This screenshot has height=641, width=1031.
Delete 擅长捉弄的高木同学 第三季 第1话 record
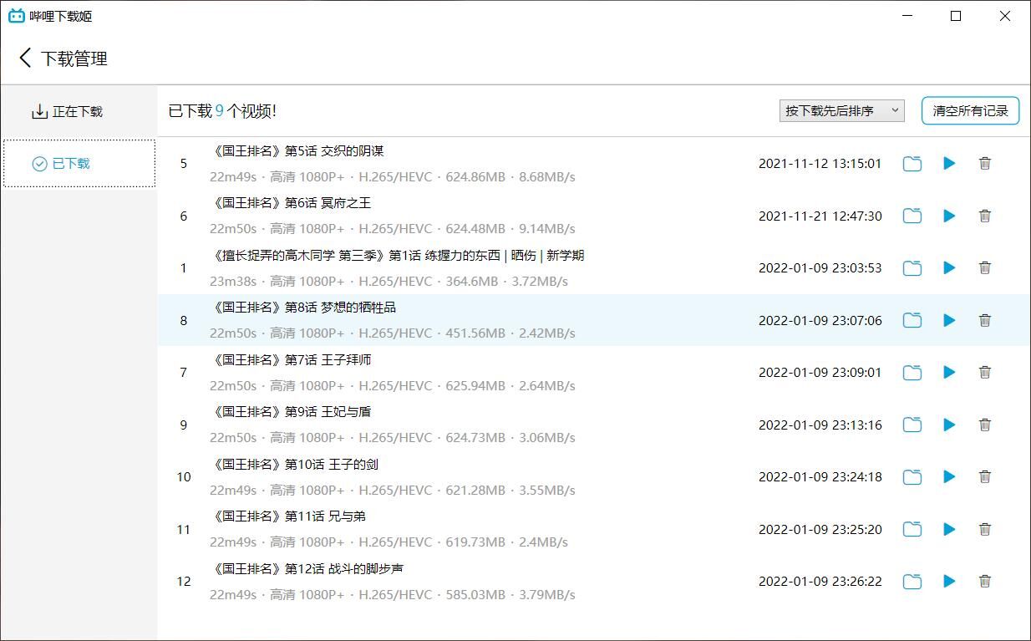pyautogui.click(x=985, y=268)
